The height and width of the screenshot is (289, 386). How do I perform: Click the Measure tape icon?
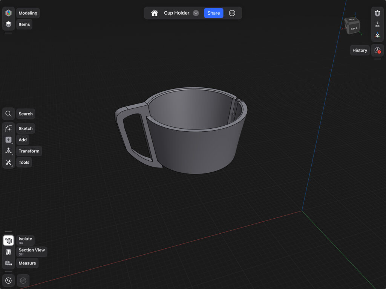point(8,263)
